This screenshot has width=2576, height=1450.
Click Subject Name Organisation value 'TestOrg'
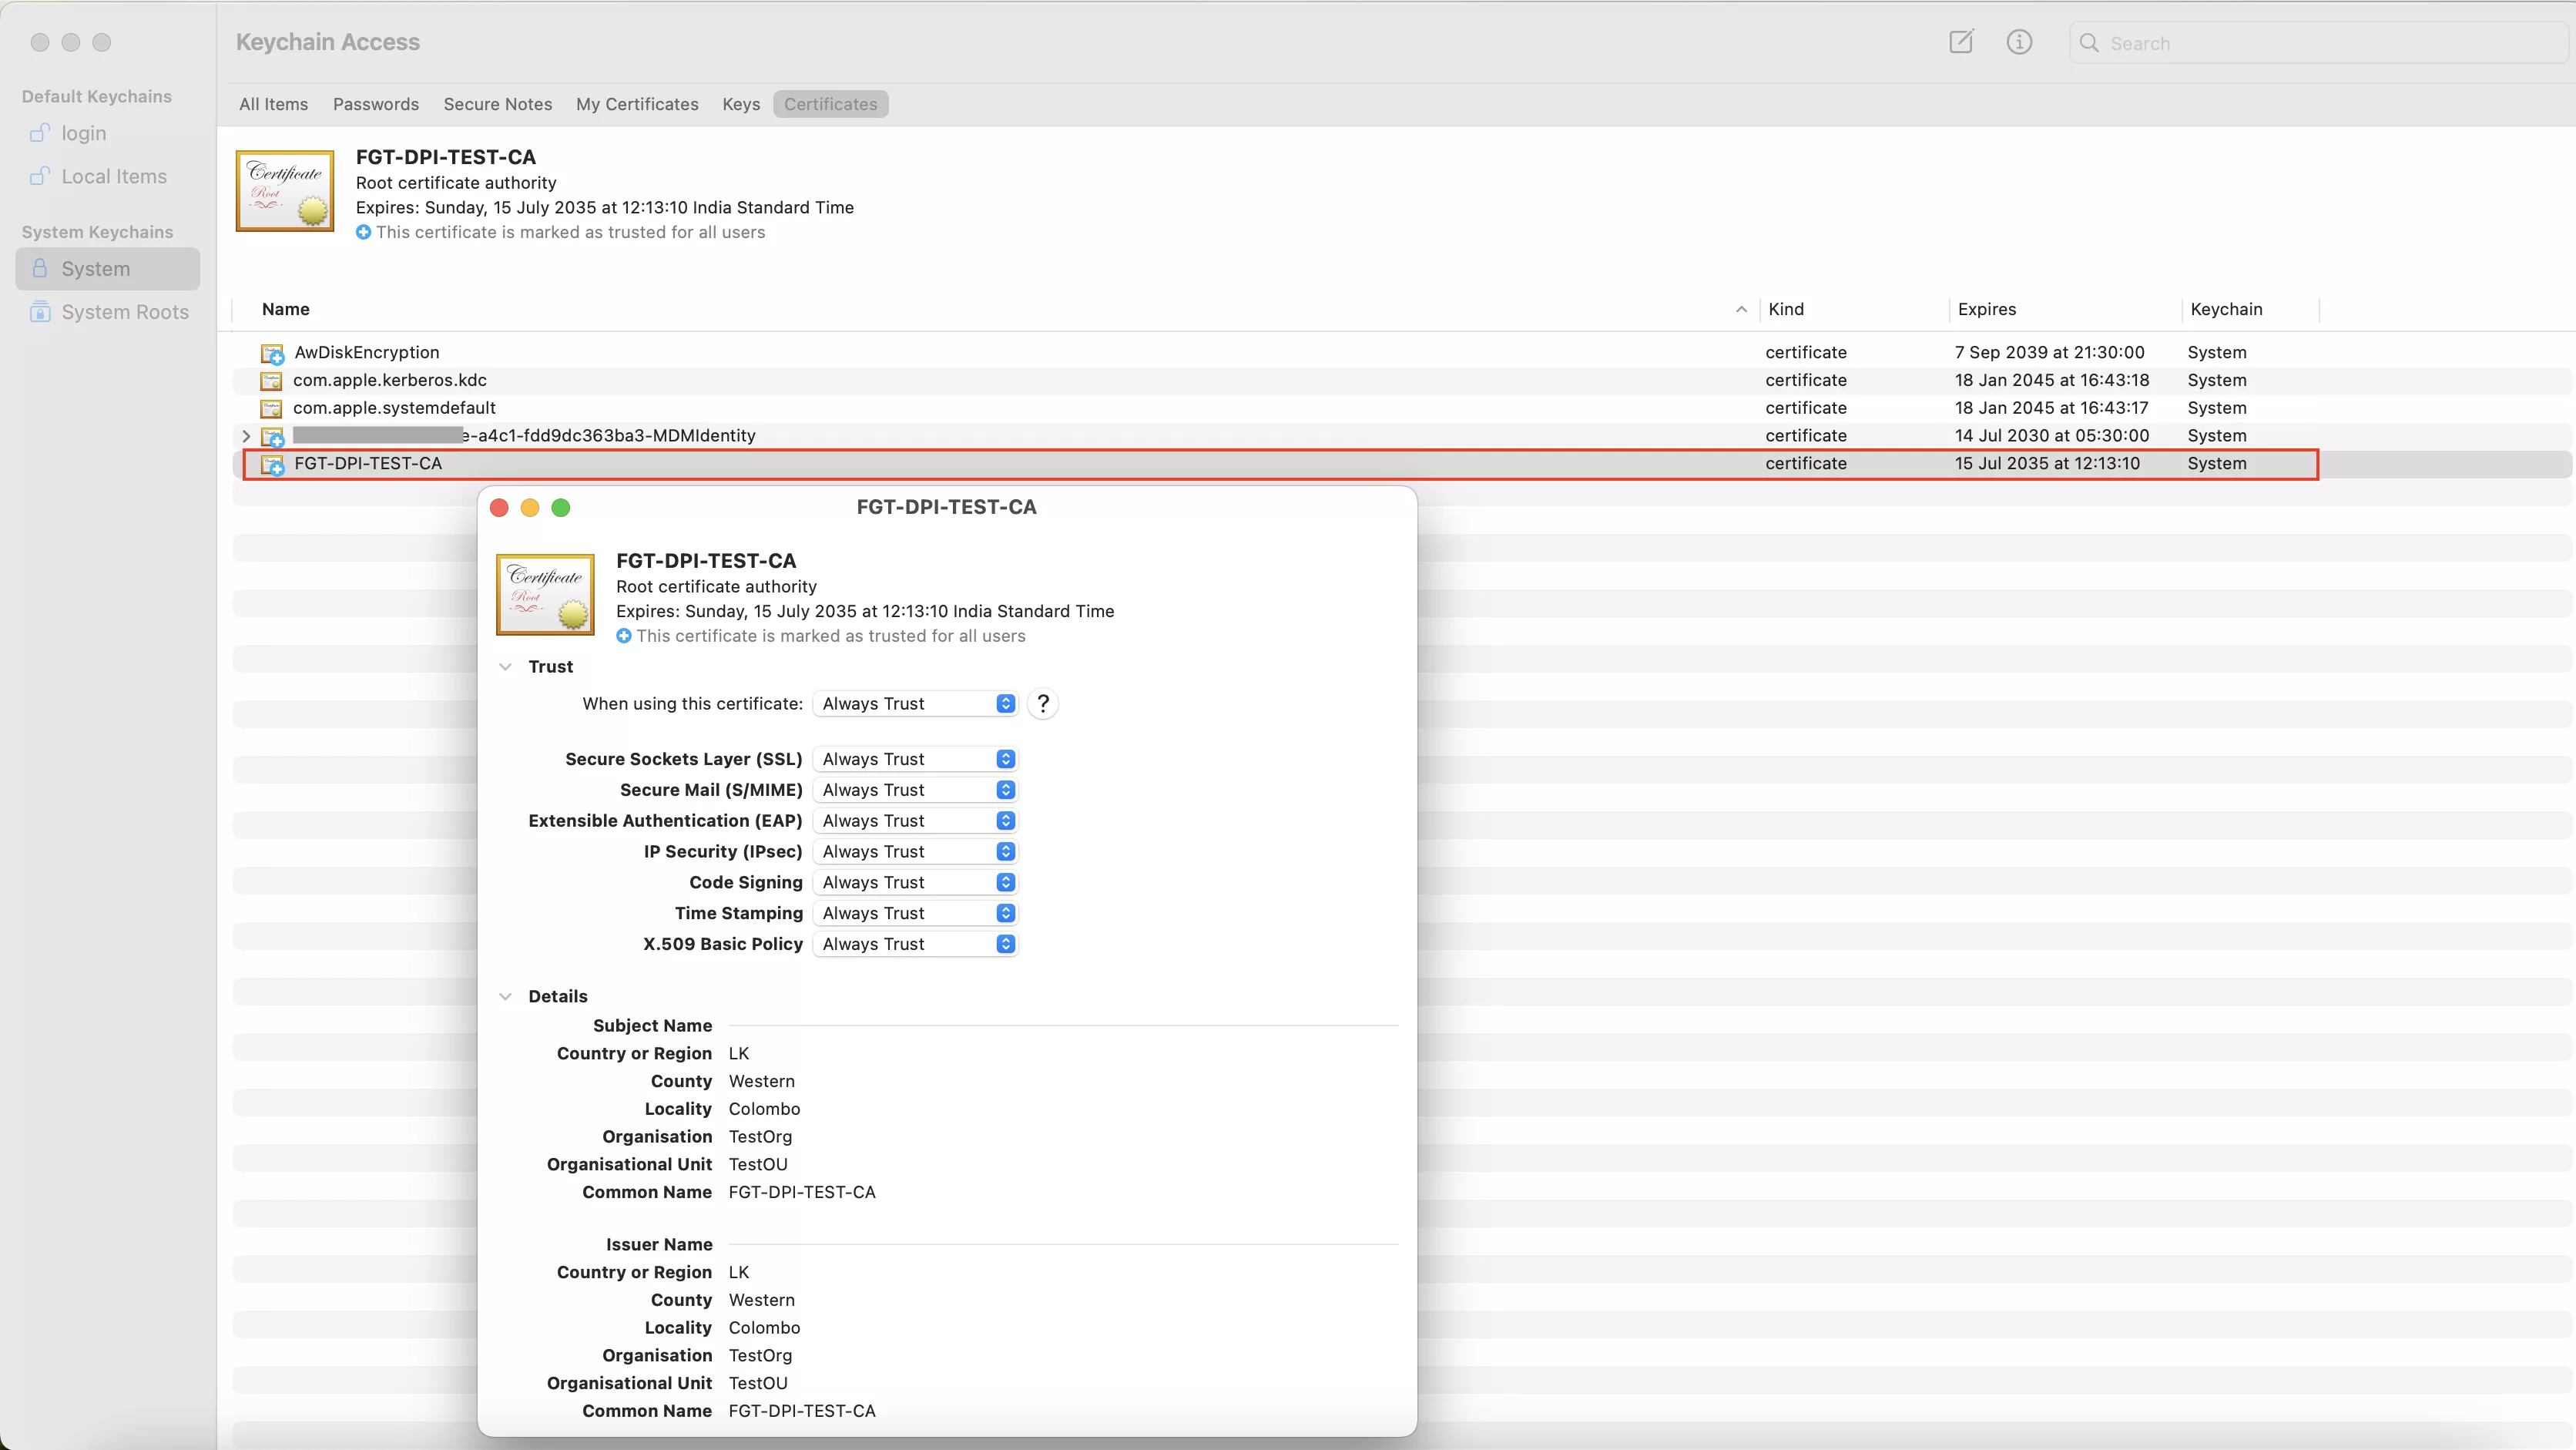[x=760, y=1137]
